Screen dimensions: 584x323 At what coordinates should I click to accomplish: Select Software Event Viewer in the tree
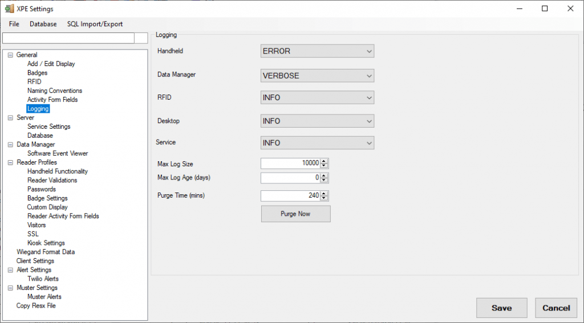pyautogui.click(x=58, y=153)
